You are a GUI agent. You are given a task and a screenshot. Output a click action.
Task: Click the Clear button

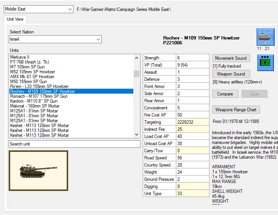coord(254,94)
